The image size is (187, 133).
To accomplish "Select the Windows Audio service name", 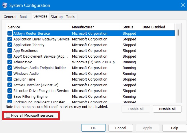I will [26, 74].
